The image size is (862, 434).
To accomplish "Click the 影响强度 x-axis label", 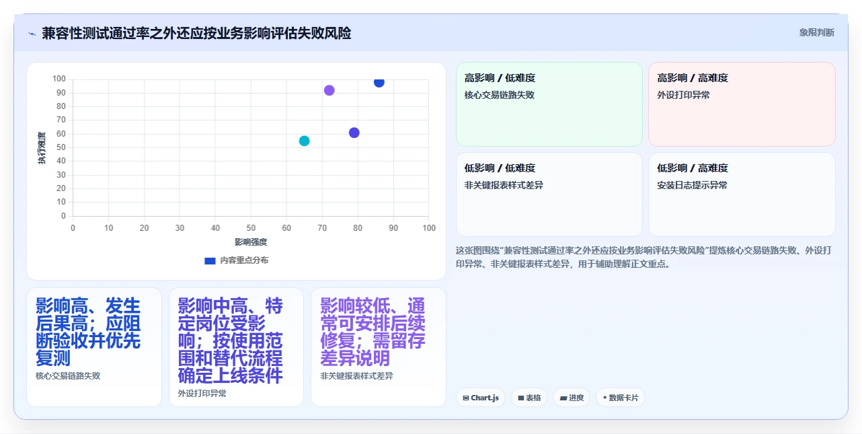I will pyautogui.click(x=251, y=242).
